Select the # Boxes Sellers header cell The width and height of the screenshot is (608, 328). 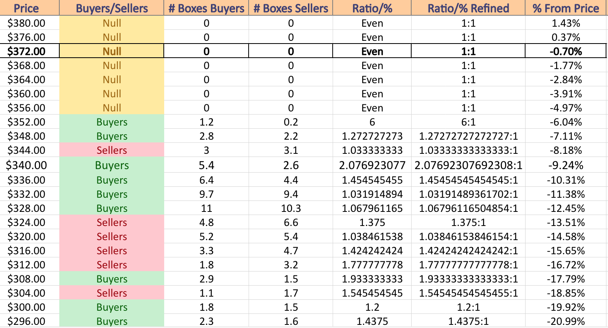point(291,8)
